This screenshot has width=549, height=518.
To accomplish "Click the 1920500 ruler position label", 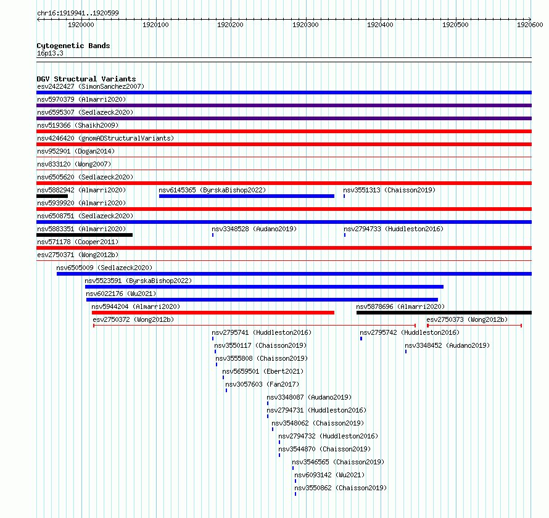I will pyautogui.click(x=455, y=25).
